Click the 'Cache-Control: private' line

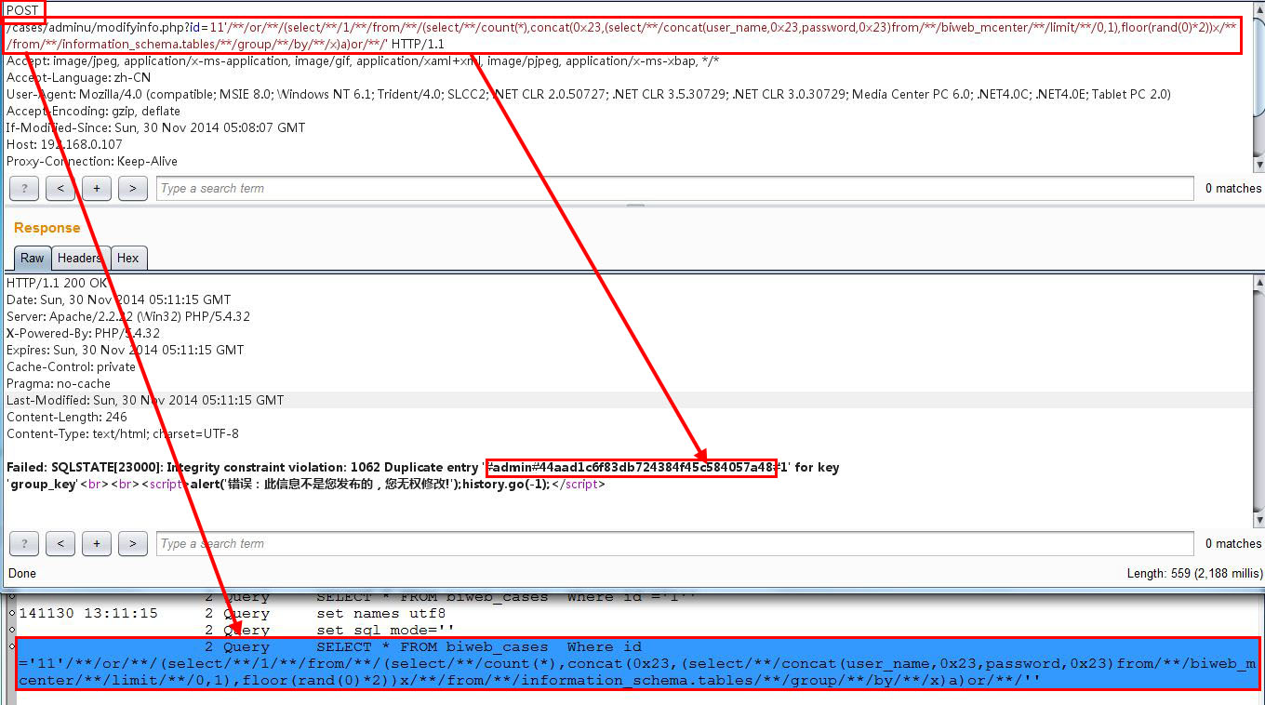click(71, 367)
